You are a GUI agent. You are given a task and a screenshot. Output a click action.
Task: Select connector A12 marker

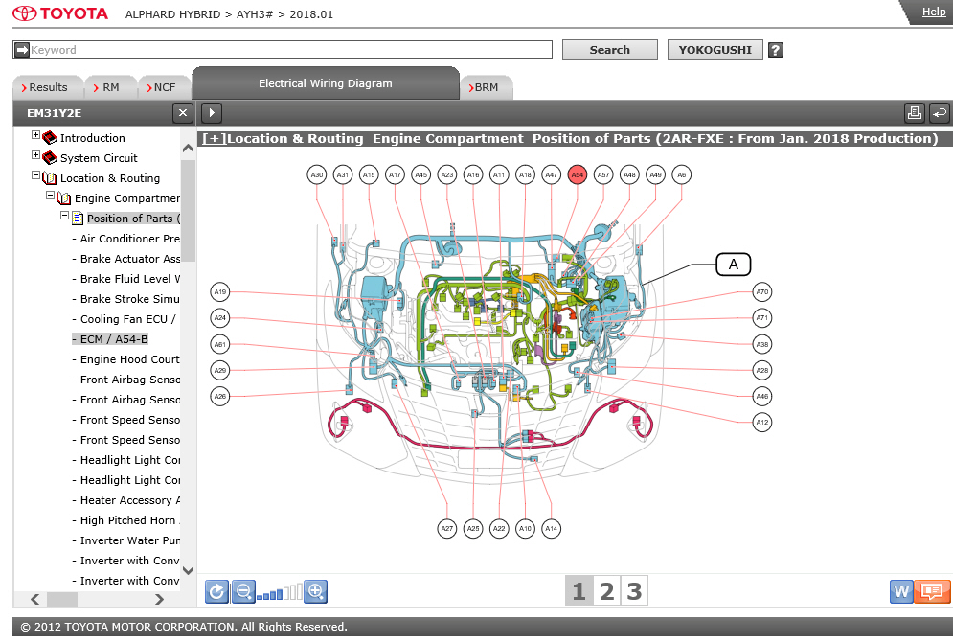point(762,422)
